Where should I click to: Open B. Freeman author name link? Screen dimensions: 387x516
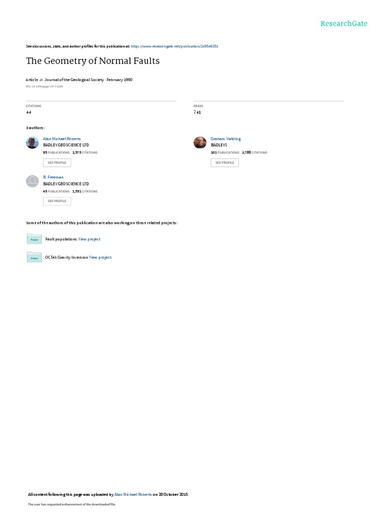tap(53, 177)
